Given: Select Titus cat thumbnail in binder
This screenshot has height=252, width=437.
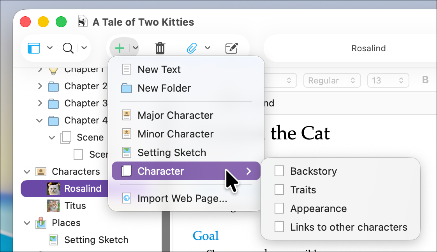Looking at the screenshot, I should click(53, 206).
